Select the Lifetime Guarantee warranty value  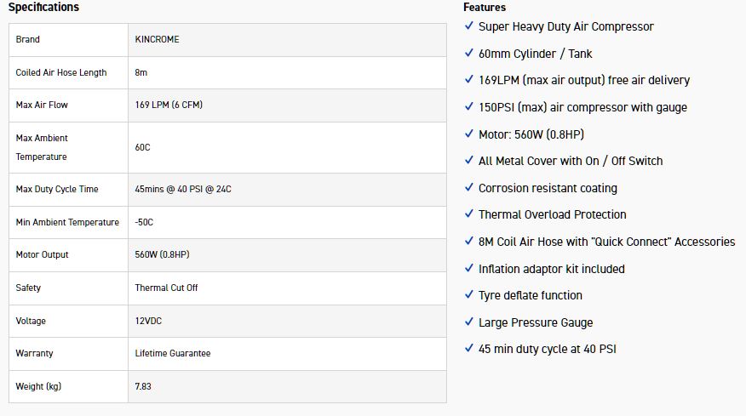click(173, 353)
